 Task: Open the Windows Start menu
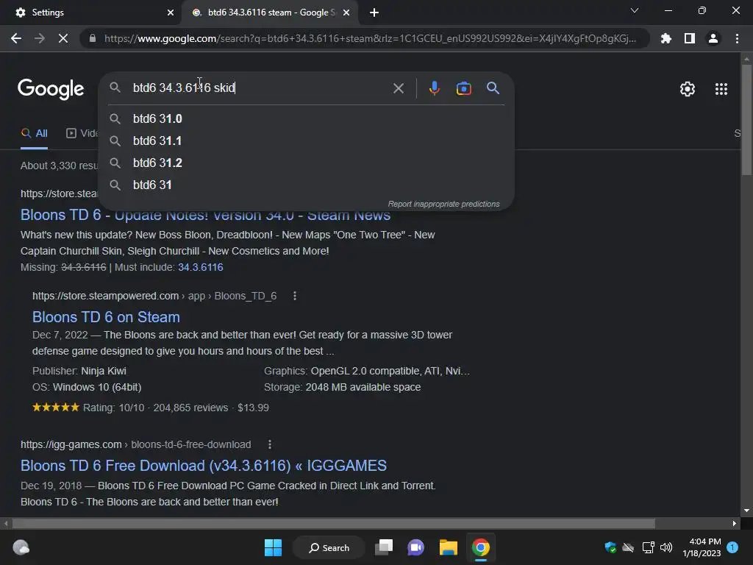[274, 547]
